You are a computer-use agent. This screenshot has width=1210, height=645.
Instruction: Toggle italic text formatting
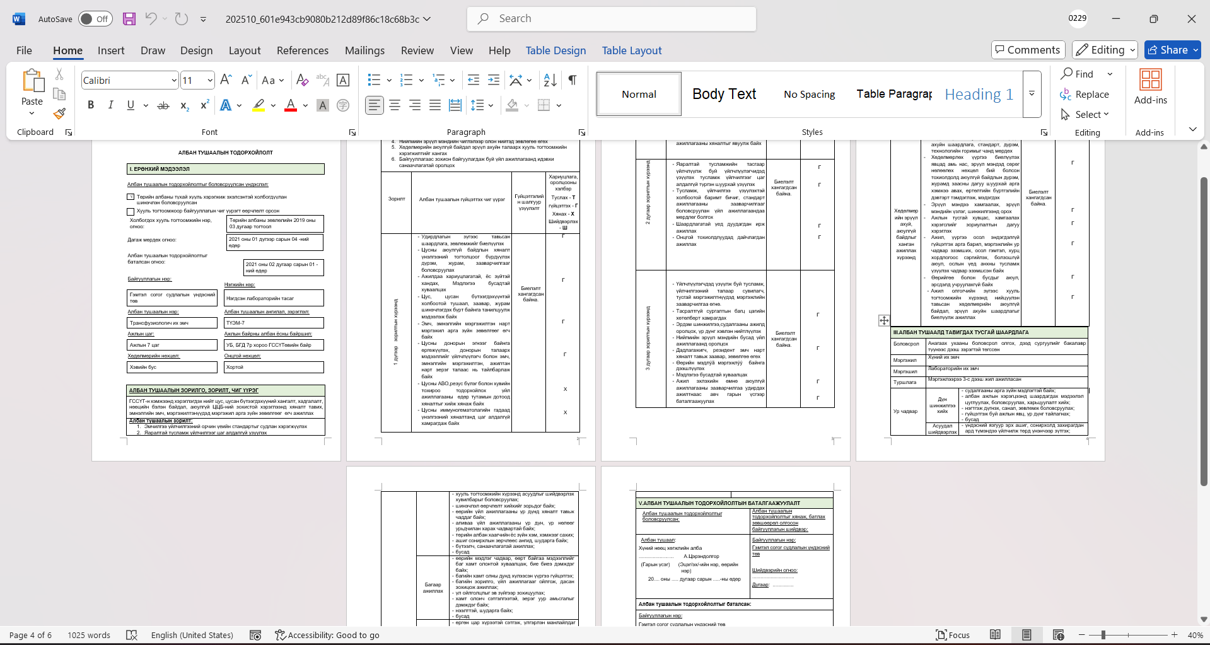110,105
